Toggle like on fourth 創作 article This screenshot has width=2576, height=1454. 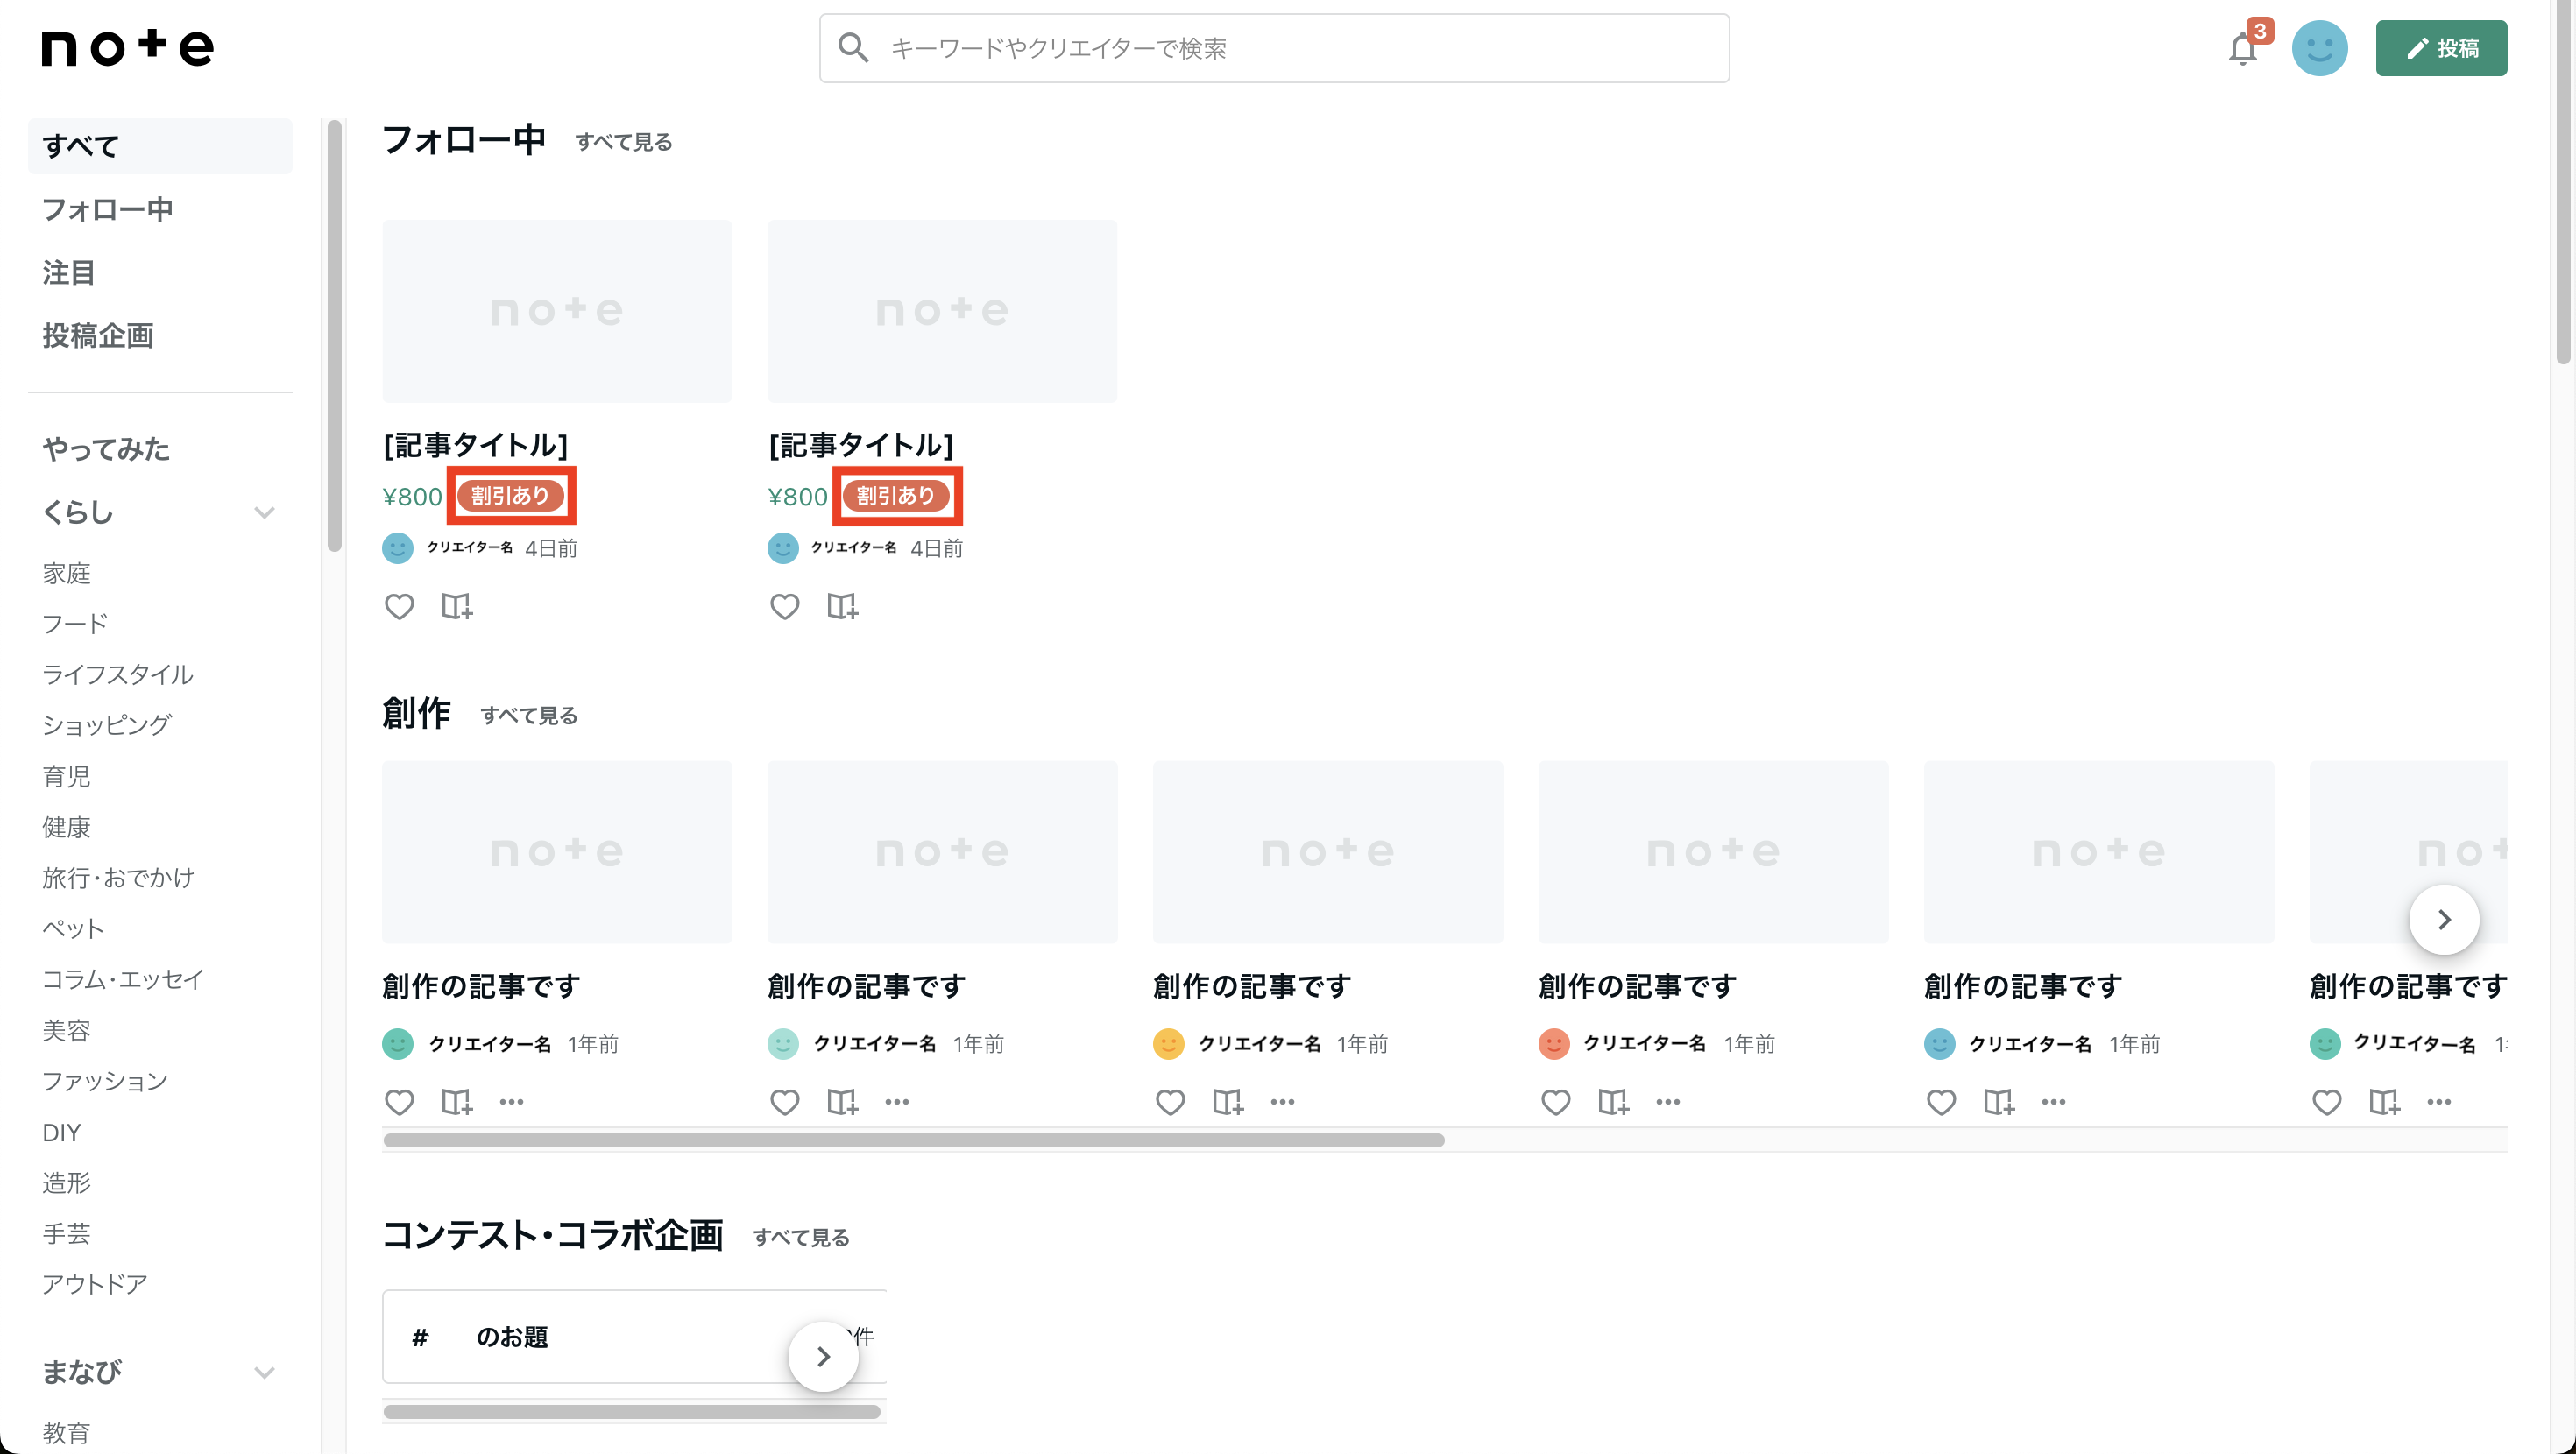click(x=1555, y=1102)
